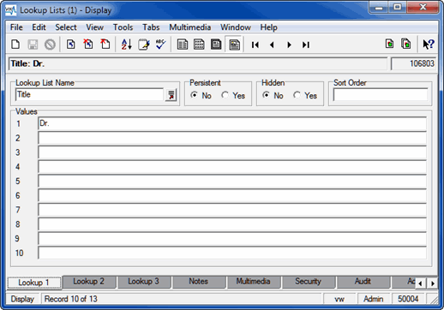Open the File menu
This screenshot has width=444, height=310.
16,27
